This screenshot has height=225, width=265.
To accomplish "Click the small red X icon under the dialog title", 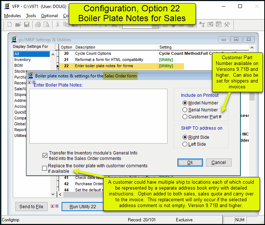I will click(29, 82).
